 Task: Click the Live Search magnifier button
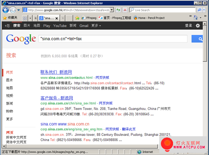pyautogui.click(x=199, y=10)
